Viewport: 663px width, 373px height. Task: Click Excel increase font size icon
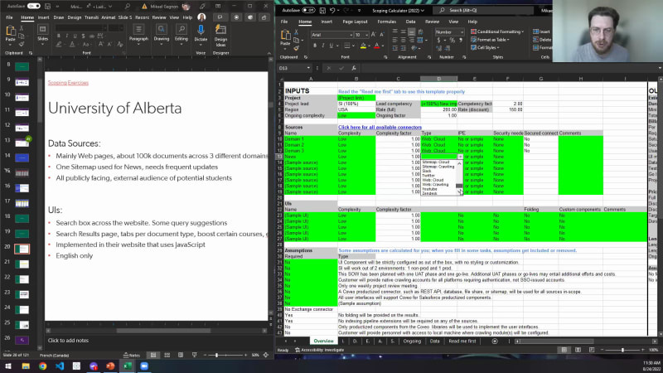[x=374, y=35]
